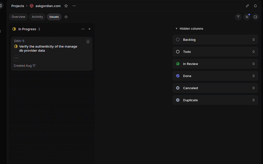Open display options sliders icon
This screenshot has height=164, width=263.
click(x=247, y=17)
